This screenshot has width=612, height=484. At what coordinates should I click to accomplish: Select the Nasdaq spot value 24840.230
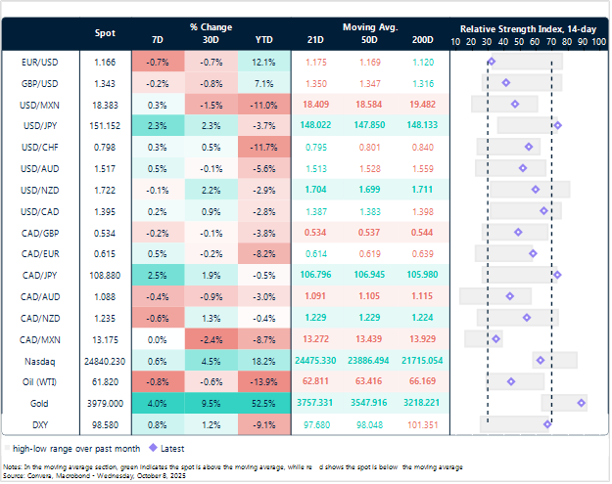tap(104, 360)
